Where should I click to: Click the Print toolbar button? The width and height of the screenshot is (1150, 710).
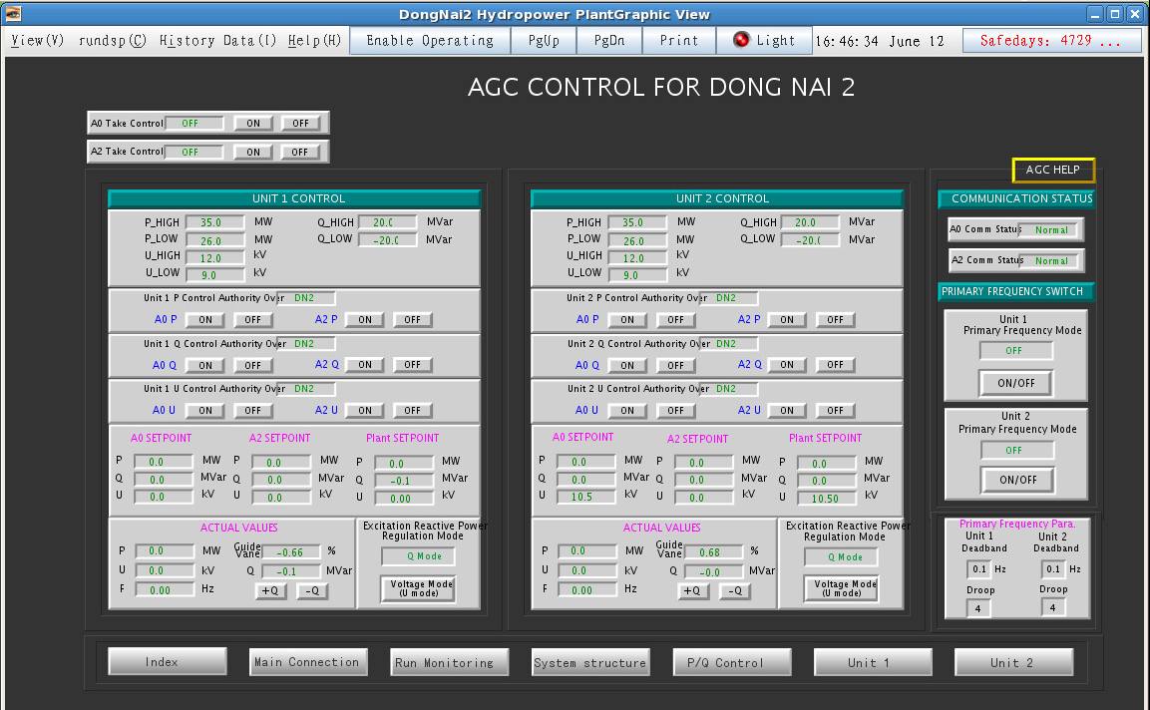pyautogui.click(x=678, y=41)
